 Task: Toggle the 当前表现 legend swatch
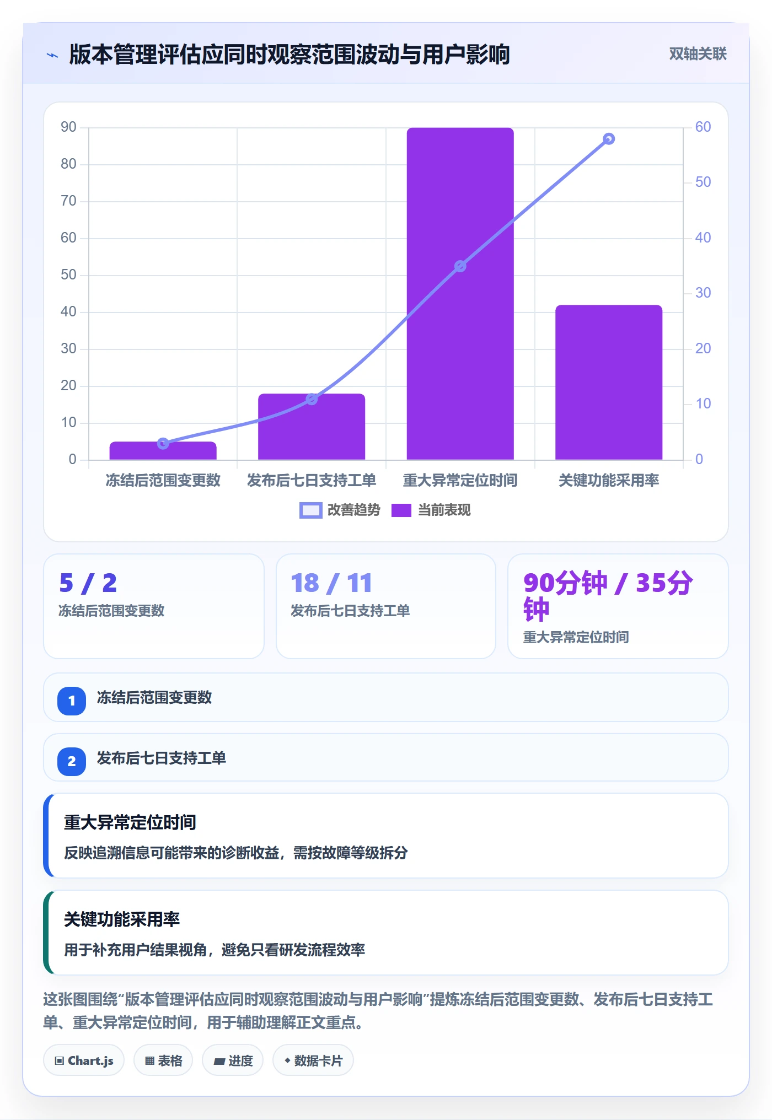(x=401, y=510)
